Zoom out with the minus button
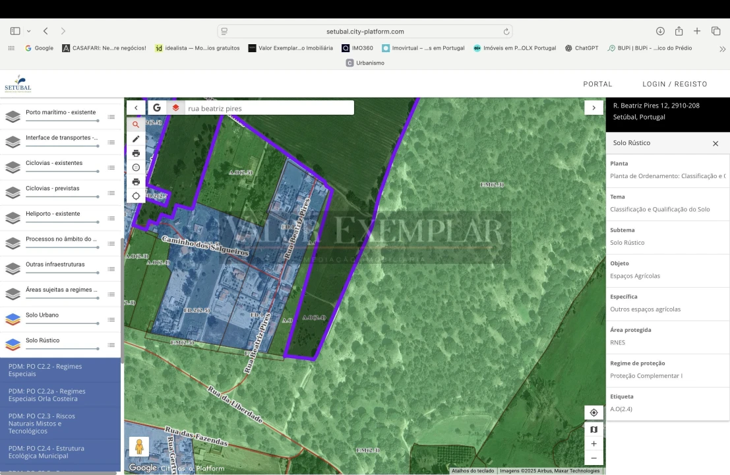 593,459
